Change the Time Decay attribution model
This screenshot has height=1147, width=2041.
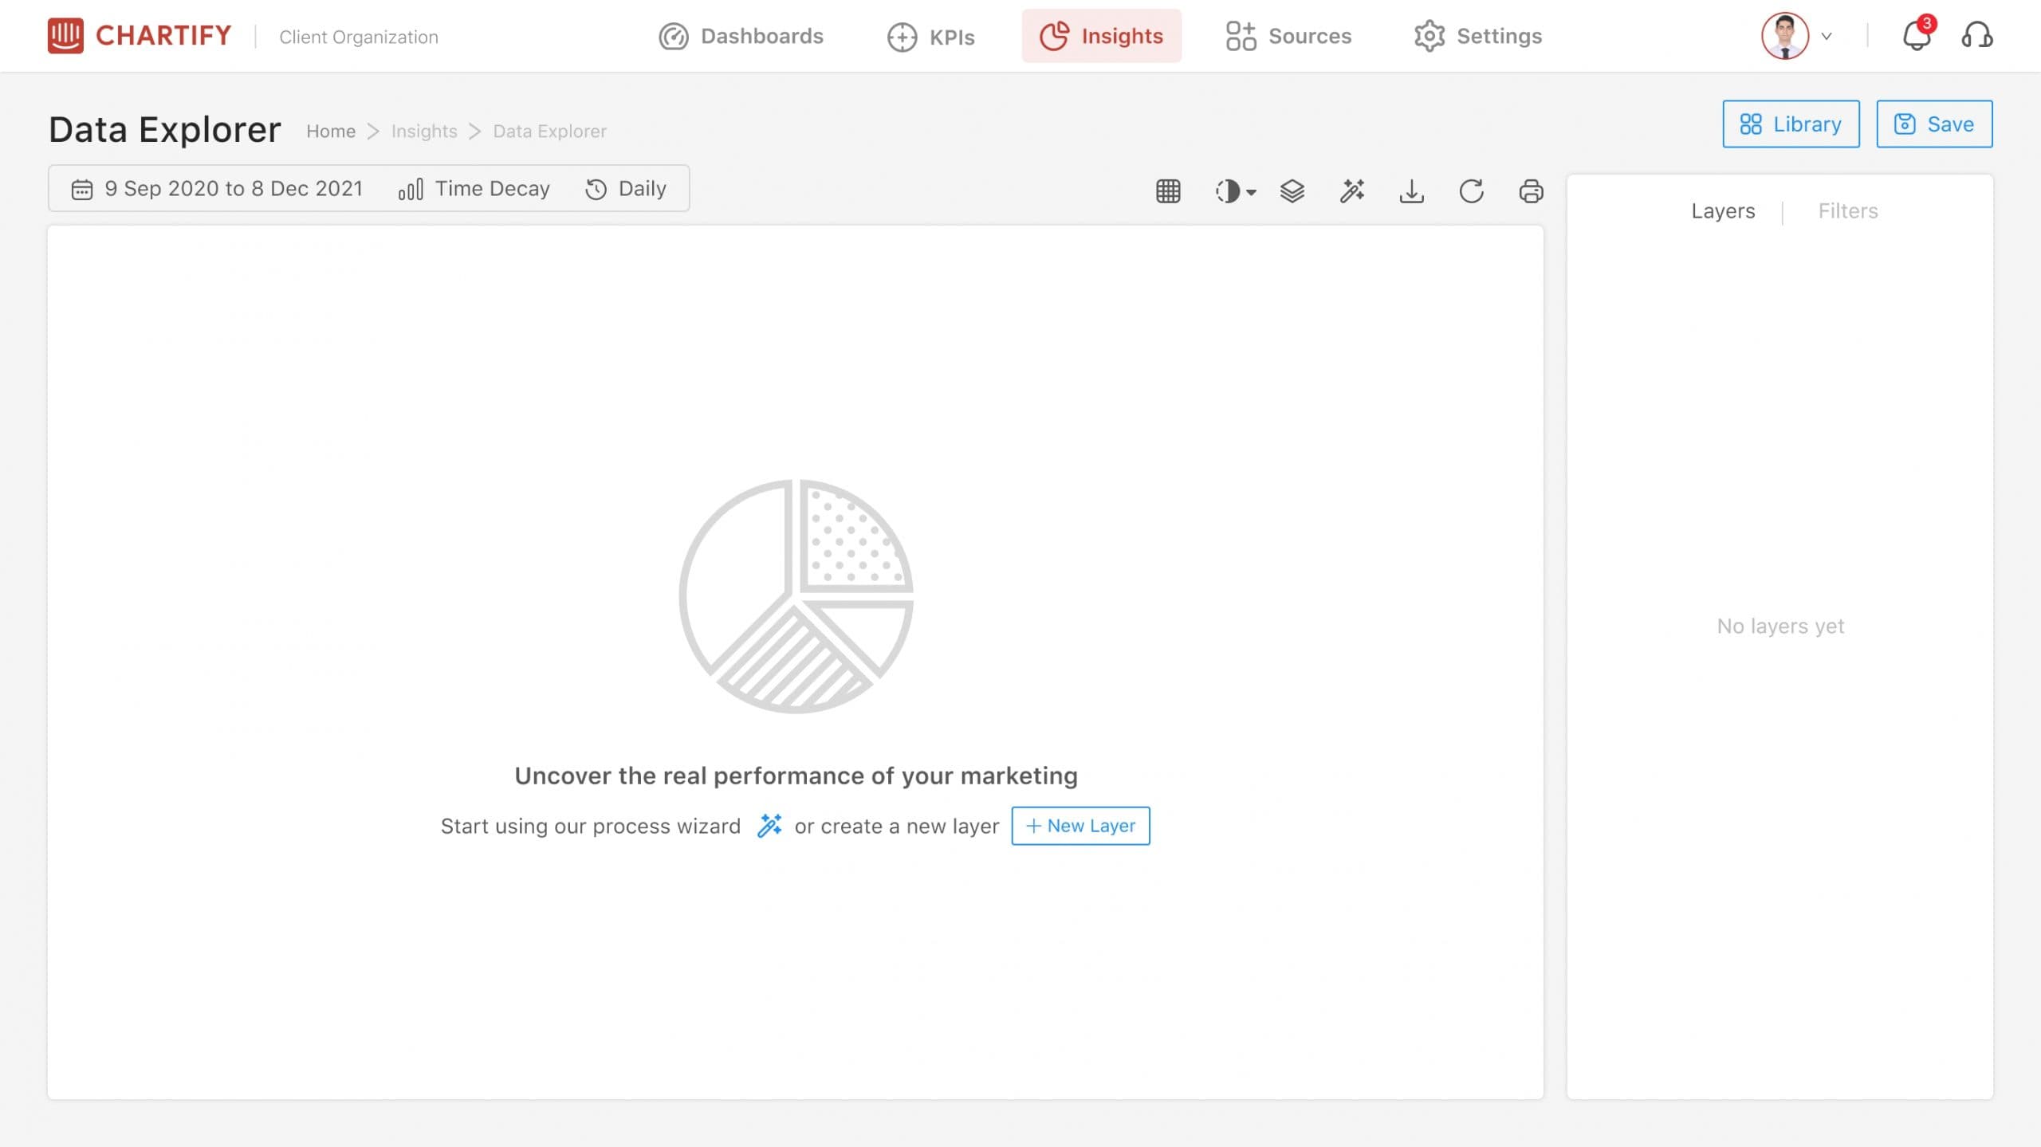click(474, 188)
